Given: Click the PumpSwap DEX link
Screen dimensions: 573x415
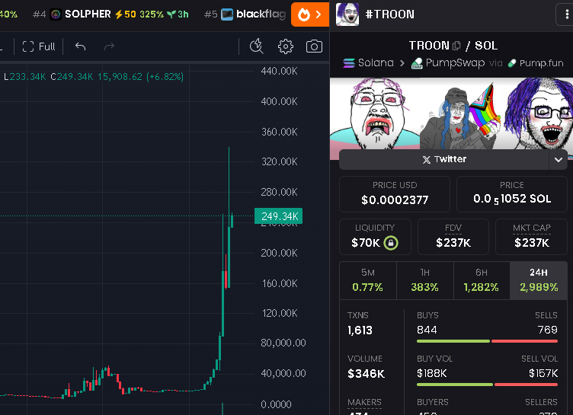Looking at the screenshot, I should pyautogui.click(x=448, y=63).
